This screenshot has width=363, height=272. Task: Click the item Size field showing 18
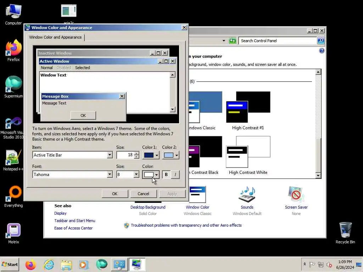[125, 155]
